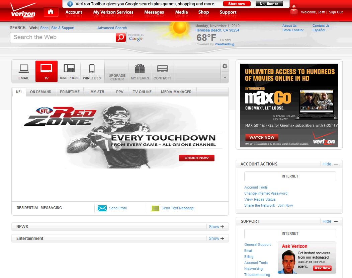
Task: Click the red search magnifier button
Action: coord(121,37)
